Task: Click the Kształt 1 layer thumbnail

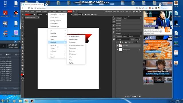Action: click(x=121, y=46)
